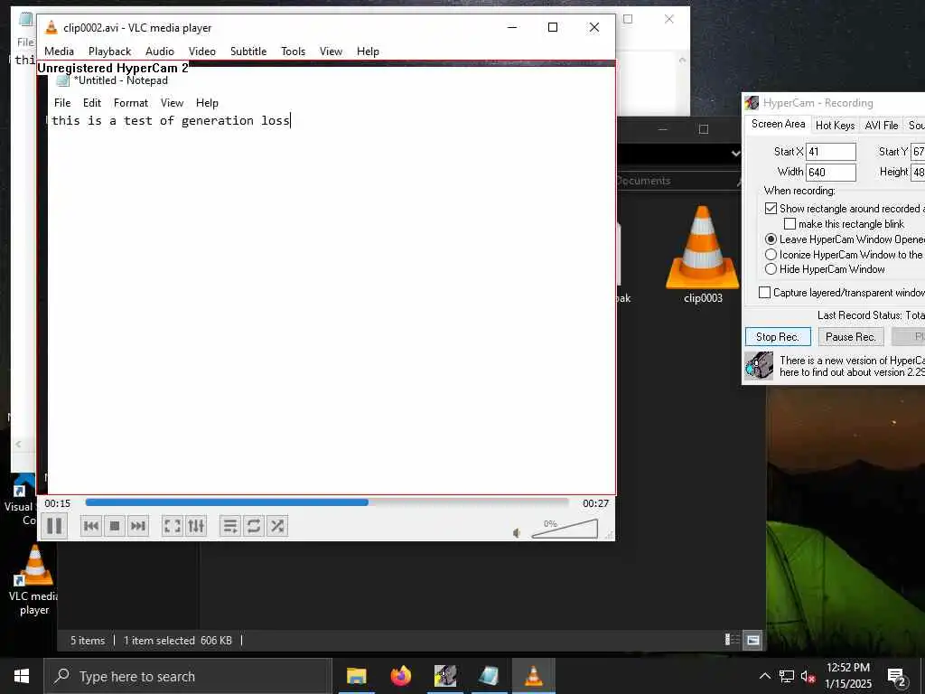Click the taskbar search box
925x694 pixels.
coord(188,676)
